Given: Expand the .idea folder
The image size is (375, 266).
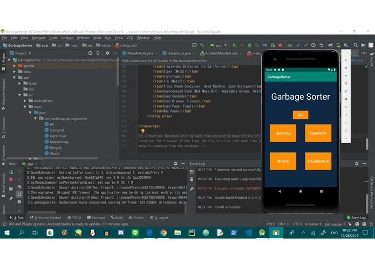Looking at the screenshot, I should [x=15, y=72].
